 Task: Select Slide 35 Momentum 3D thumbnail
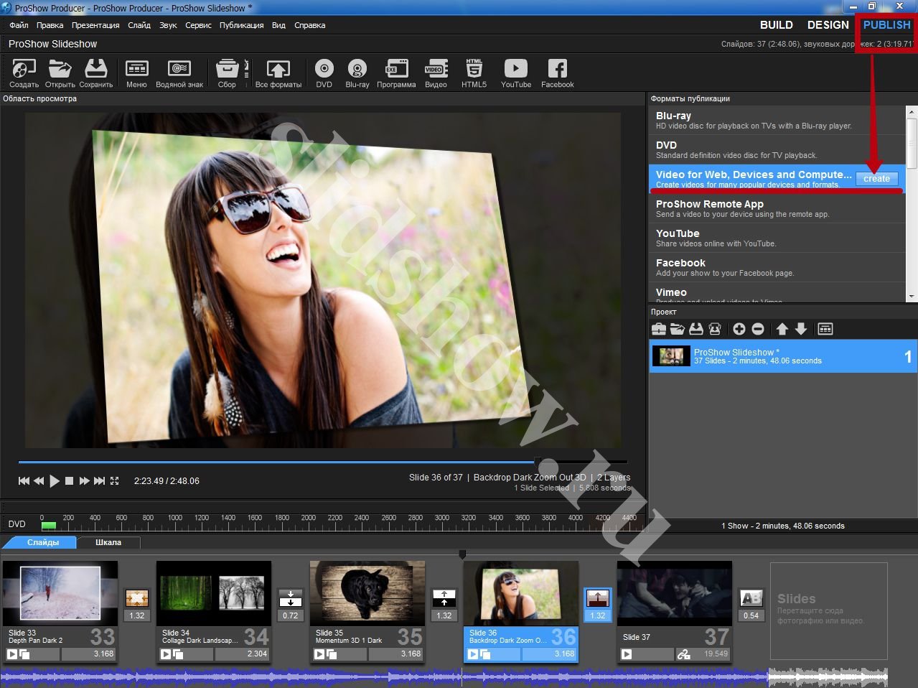[367, 593]
